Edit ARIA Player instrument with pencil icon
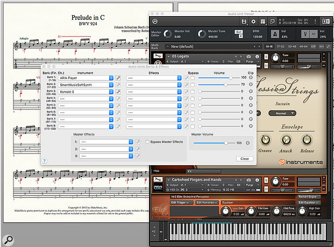The width and height of the screenshot is (334, 247). (118, 78)
